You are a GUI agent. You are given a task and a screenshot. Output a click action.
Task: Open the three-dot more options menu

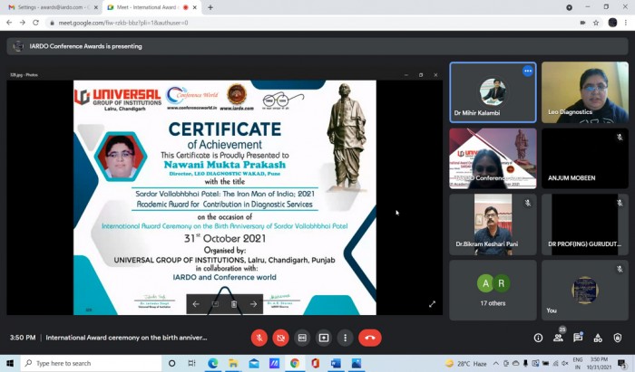(345, 338)
